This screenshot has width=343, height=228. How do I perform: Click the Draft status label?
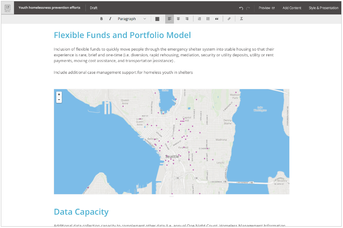[x=93, y=8]
